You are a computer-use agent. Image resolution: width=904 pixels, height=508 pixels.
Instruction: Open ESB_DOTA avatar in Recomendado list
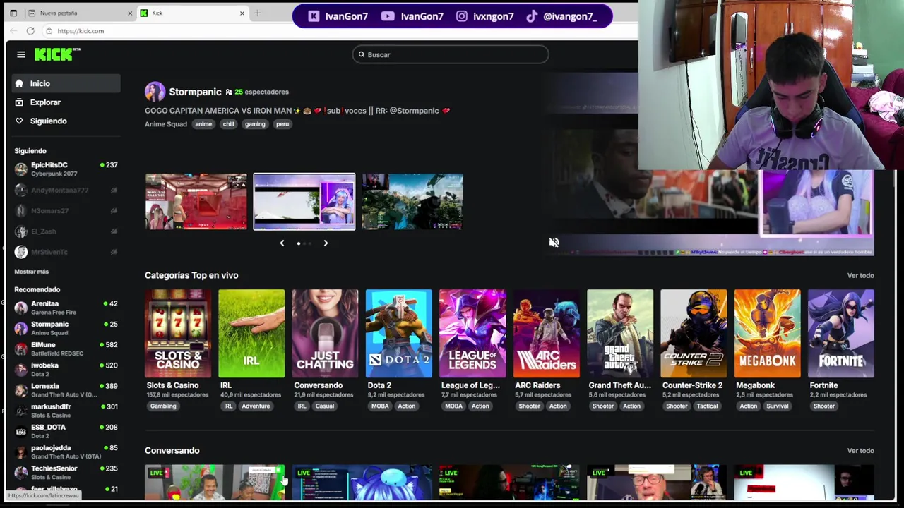(21, 431)
